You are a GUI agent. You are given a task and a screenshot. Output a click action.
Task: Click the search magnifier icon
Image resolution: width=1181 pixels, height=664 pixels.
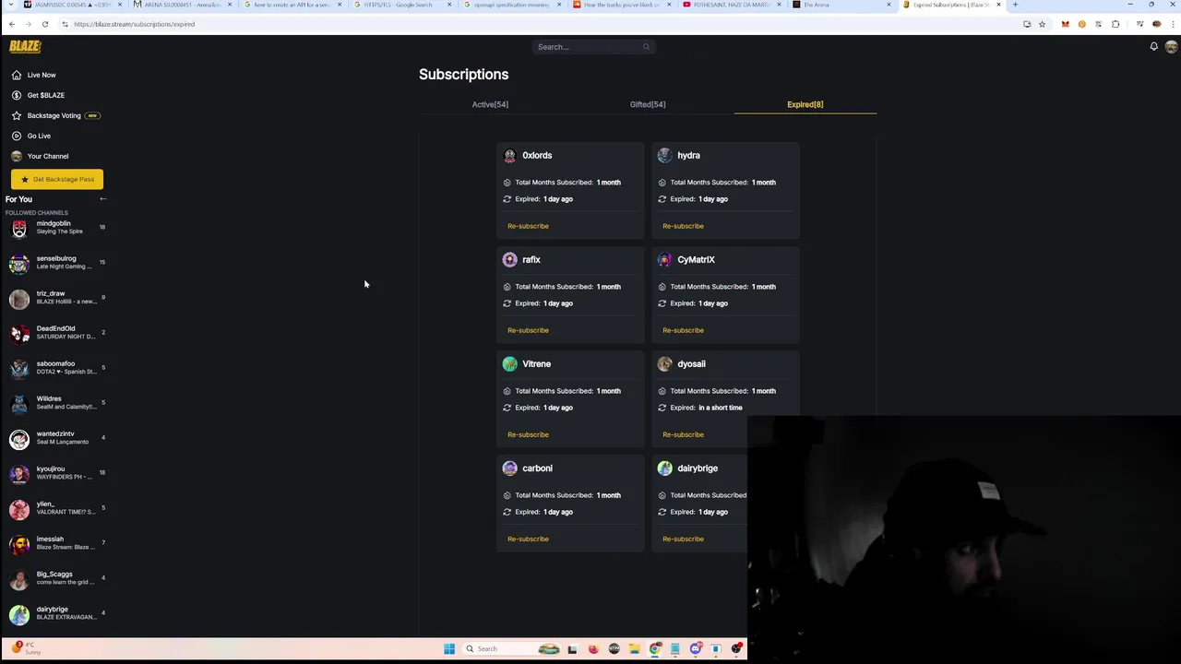(646, 47)
